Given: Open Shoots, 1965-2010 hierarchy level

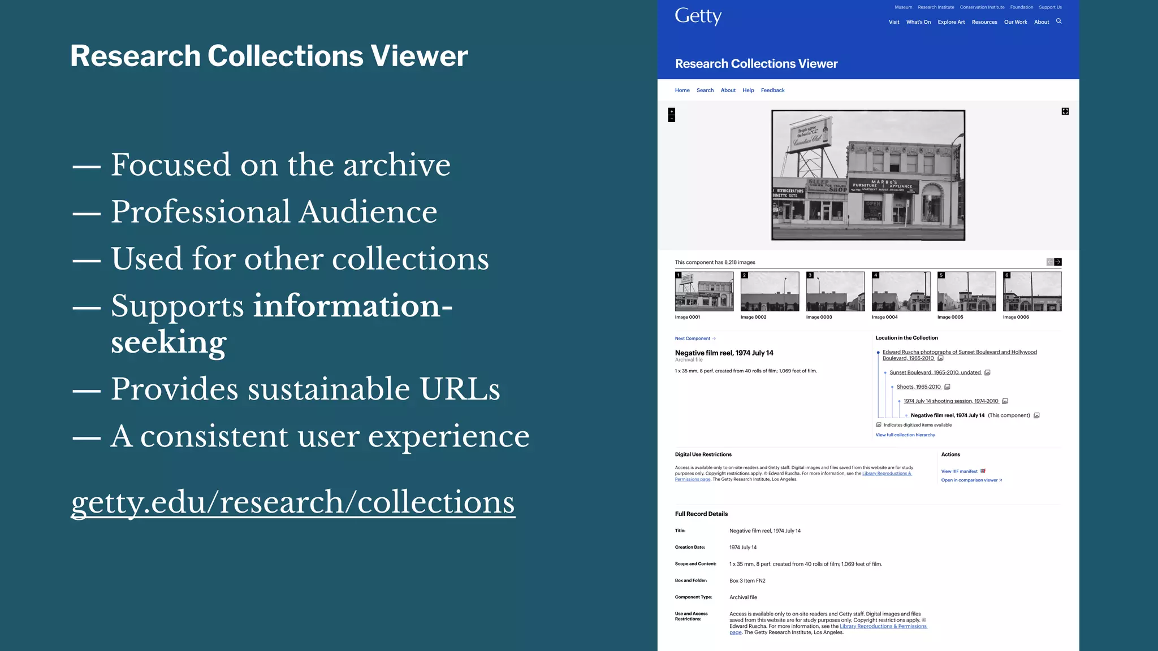Looking at the screenshot, I should tap(919, 387).
